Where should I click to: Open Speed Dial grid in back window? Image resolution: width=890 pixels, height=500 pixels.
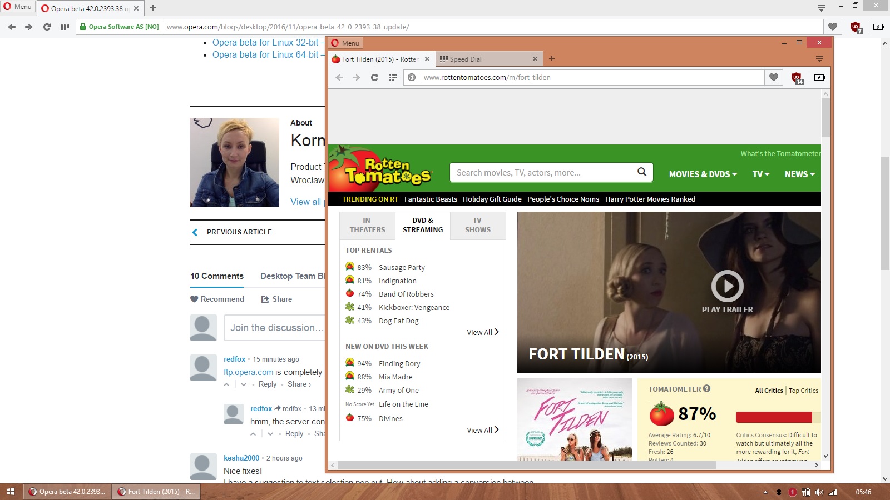65,27
